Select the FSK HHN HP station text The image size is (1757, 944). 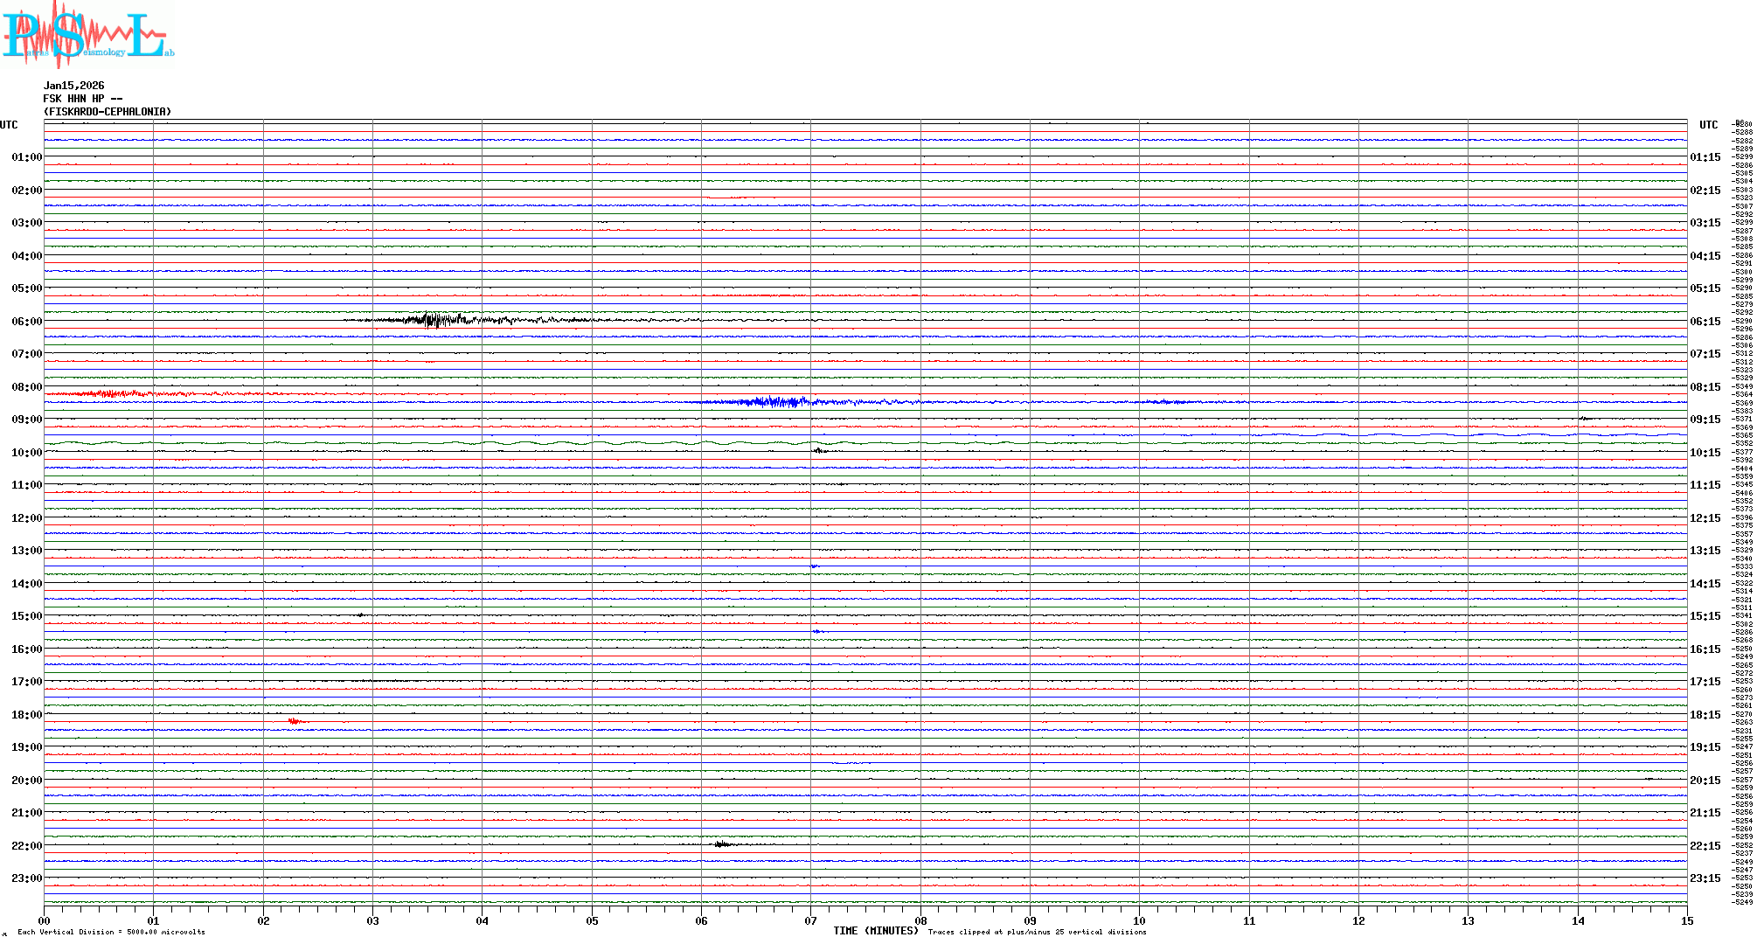pos(82,99)
